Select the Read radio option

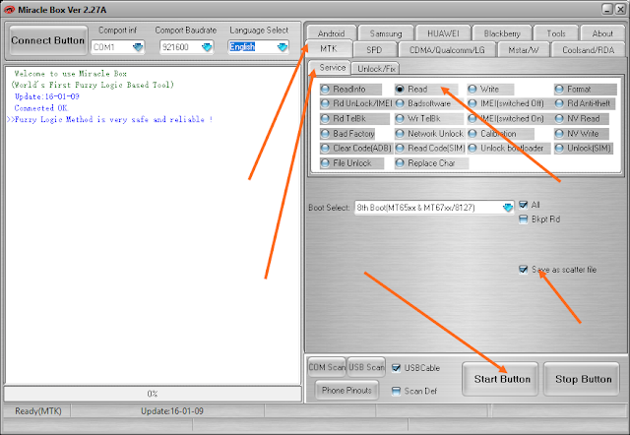click(426, 90)
